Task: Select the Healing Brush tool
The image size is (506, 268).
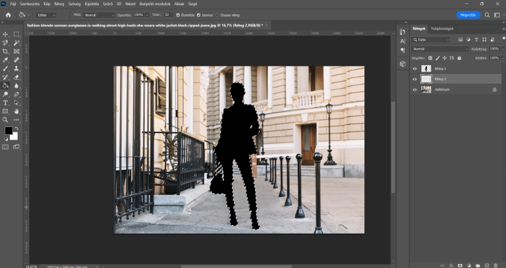Action: pos(16,60)
